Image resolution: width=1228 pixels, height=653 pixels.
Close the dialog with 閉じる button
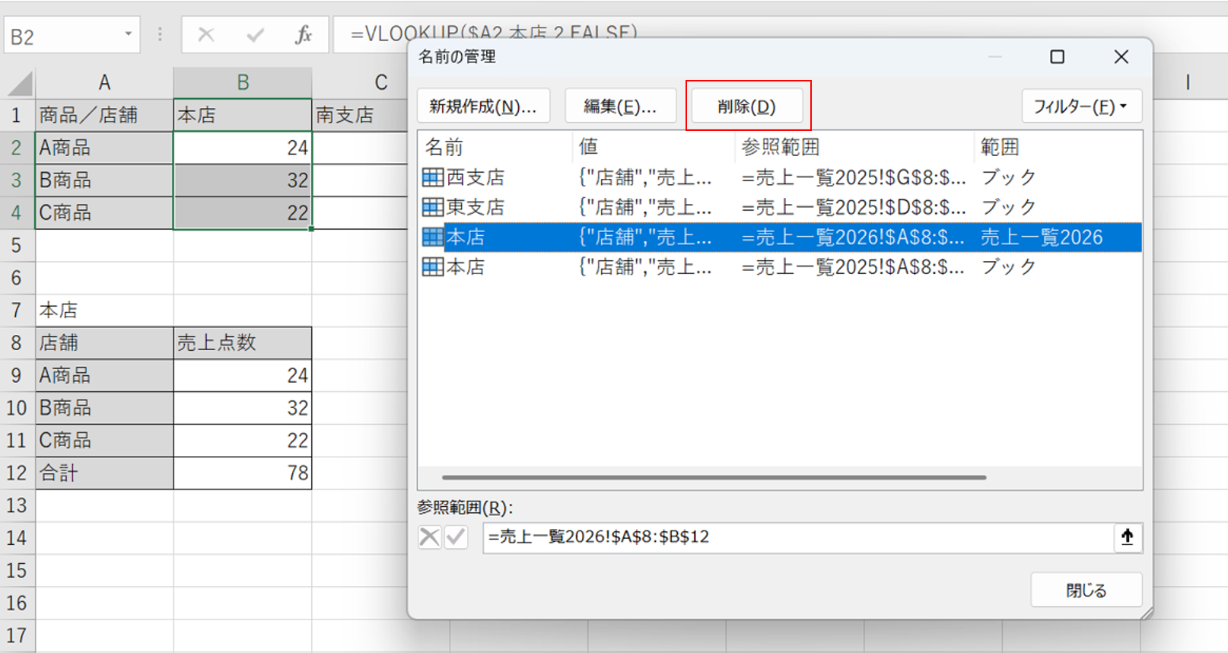pyautogui.click(x=1086, y=591)
